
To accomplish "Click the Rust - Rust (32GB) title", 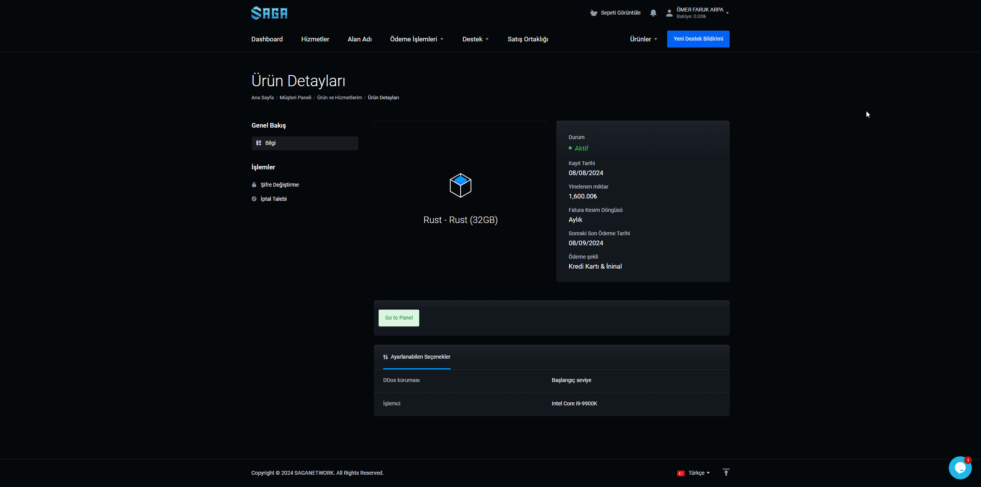I will (x=460, y=220).
